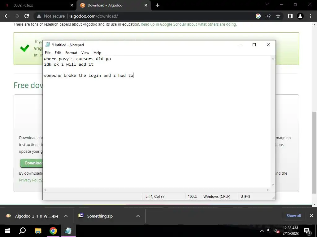Open Notepad Help menu
This screenshot has width=317, height=237.
pos(97,52)
